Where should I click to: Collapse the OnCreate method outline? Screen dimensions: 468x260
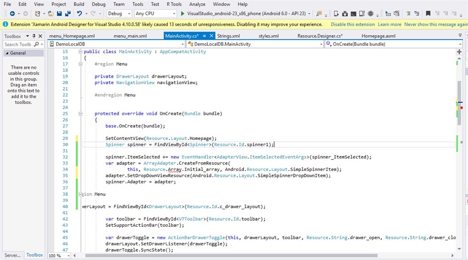pyautogui.click(x=80, y=113)
